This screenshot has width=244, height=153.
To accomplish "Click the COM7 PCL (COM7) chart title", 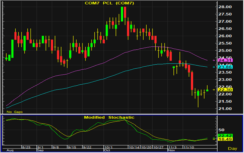I will [x=108, y=3].
